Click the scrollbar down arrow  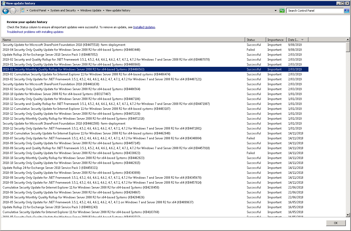tap(348, 215)
